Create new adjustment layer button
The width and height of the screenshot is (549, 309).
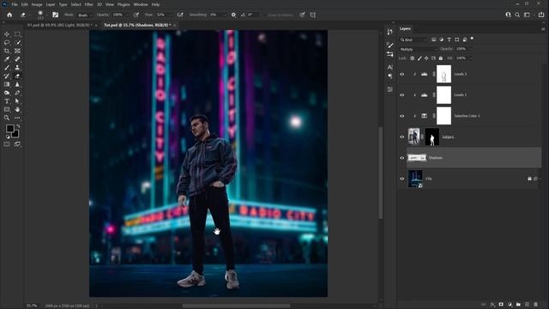[x=510, y=305]
